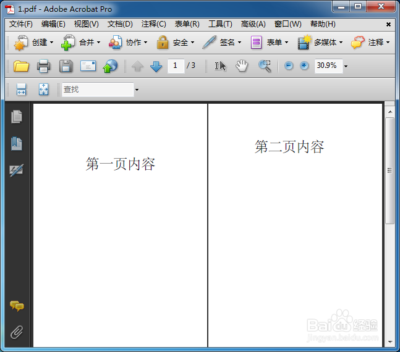Open the Signatures panel in sidebar
Screen dimensions: 400x352
click(17, 170)
